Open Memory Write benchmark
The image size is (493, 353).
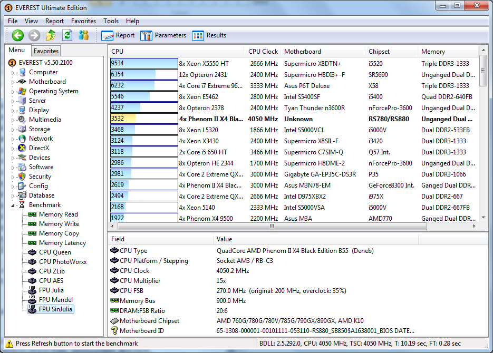point(59,223)
